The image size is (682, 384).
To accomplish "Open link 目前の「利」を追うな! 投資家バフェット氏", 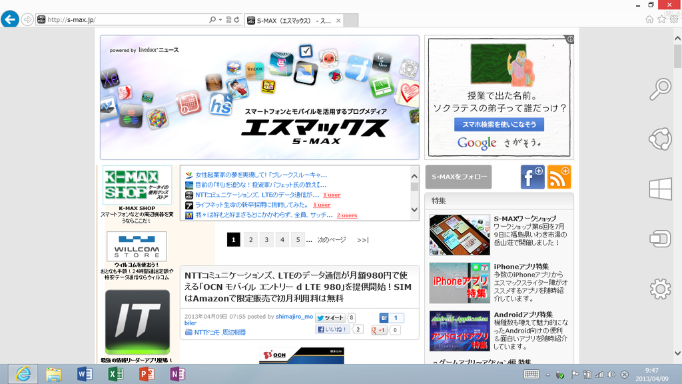I will (x=260, y=185).
